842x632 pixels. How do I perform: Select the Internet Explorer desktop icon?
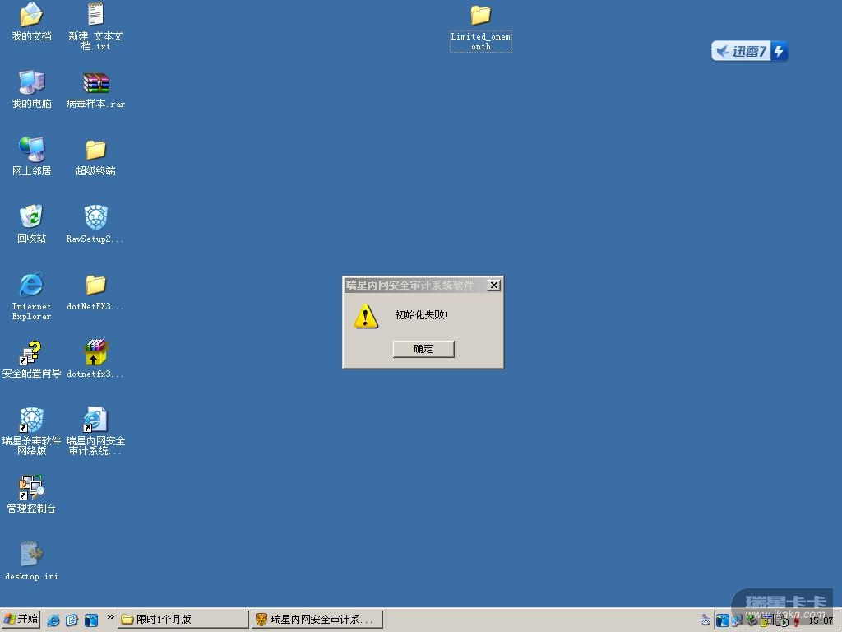pyautogui.click(x=31, y=286)
